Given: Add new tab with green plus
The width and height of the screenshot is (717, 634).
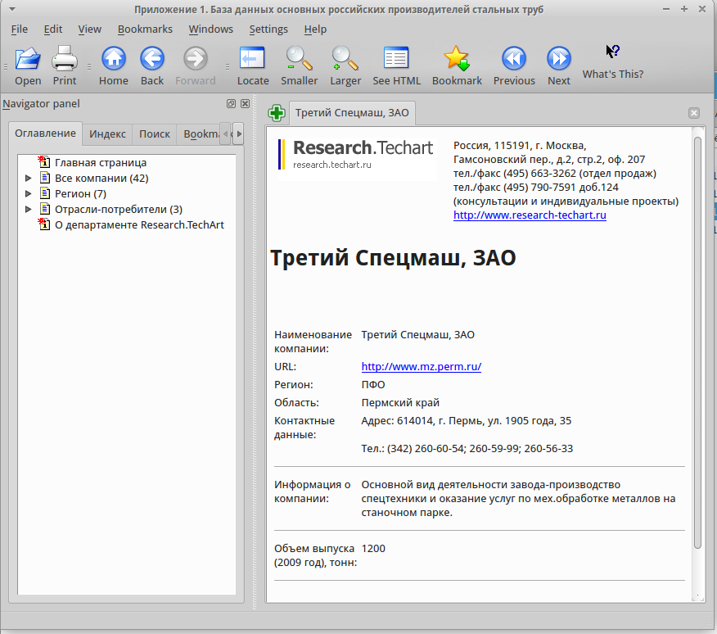Looking at the screenshot, I should [277, 112].
